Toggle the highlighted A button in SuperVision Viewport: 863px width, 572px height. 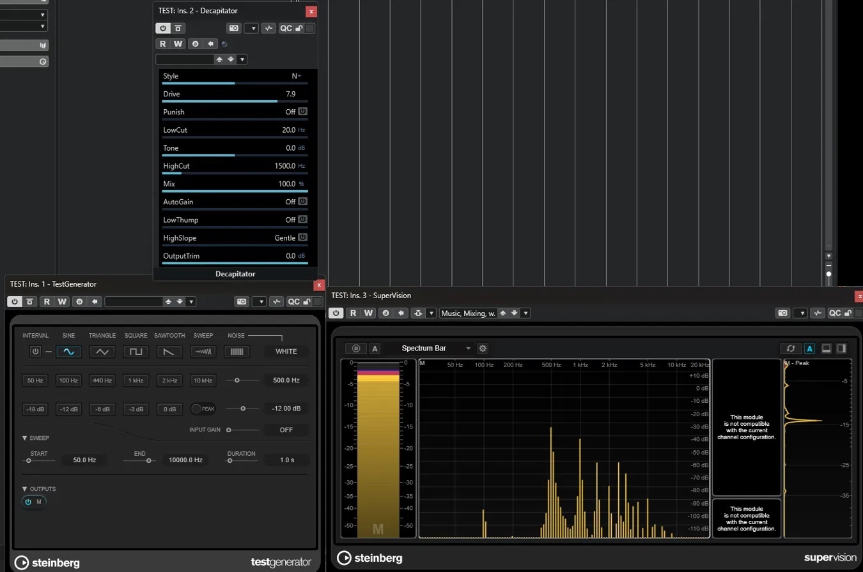[x=809, y=348]
